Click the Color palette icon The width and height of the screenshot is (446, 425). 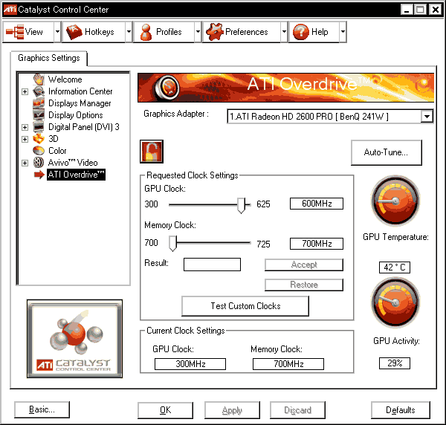pyautogui.click(x=39, y=151)
